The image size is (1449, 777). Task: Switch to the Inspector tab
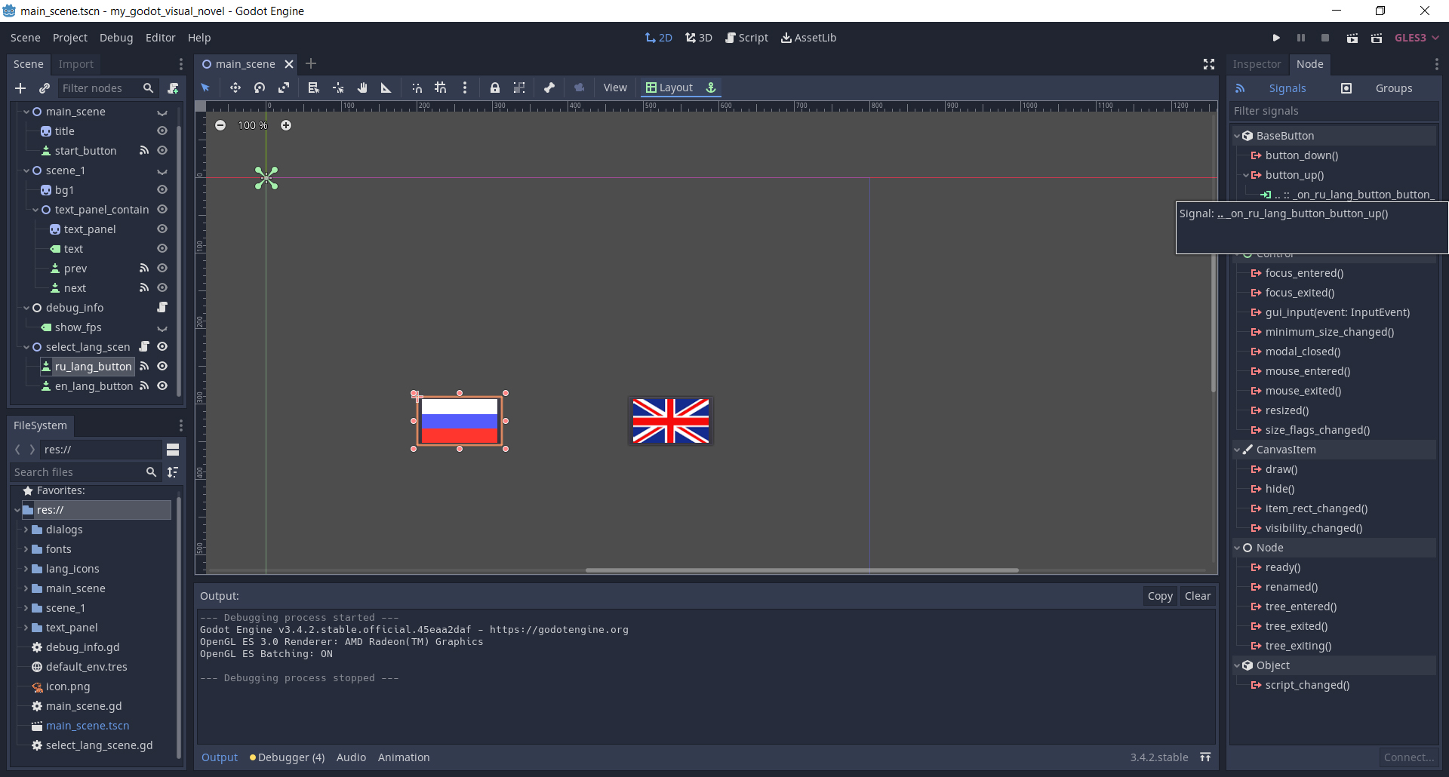(x=1257, y=64)
